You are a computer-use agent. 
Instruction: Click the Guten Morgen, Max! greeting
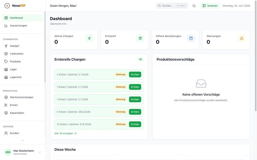click(63, 6)
